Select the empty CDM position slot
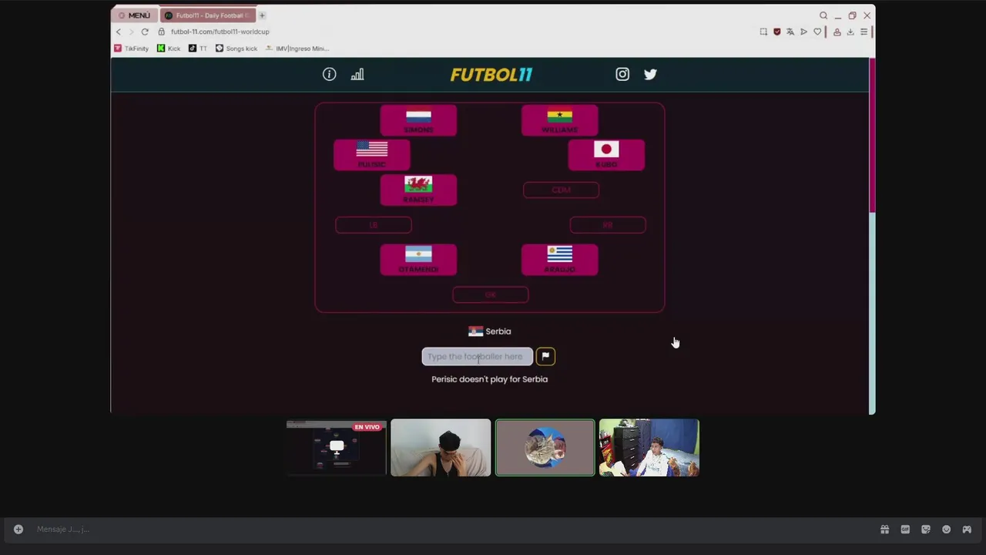This screenshot has height=555, width=986. [x=561, y=190]
